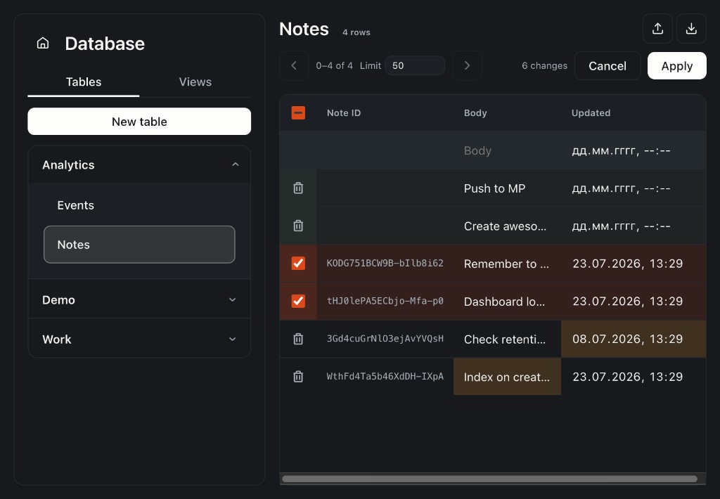720x499 pixels.
Task: Click the 4 rows count label
Action: click(356, 32)
